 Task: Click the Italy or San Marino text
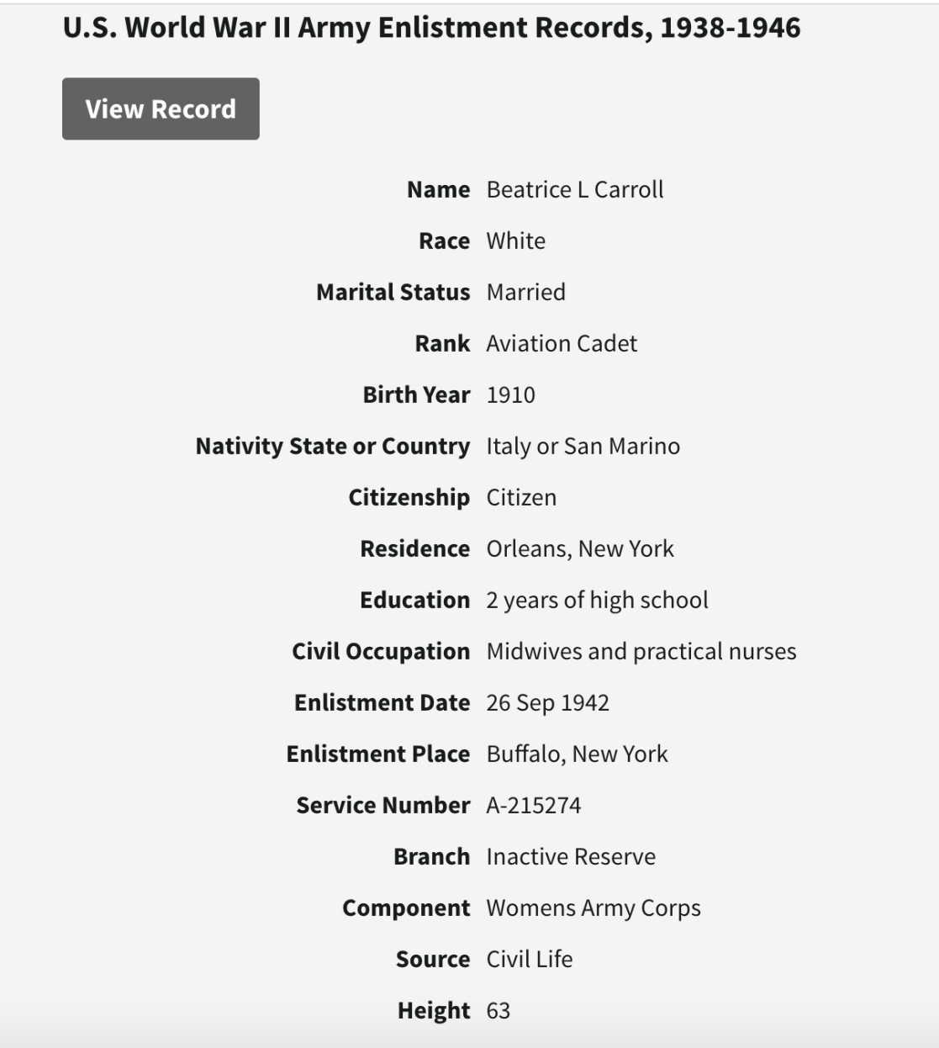[x=583, y=447]
